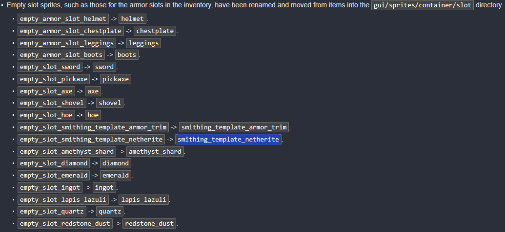Screen dimensions: 505x232
Task: Click the empty_slot_smithing_template_armor_trim code label
Action: pos(93,127)
